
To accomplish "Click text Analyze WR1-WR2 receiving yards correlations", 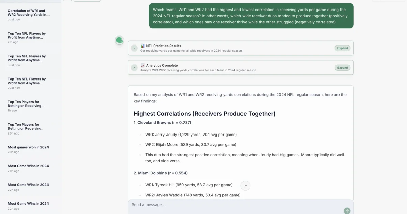I will pyautogui.click(x=198, y=70).
